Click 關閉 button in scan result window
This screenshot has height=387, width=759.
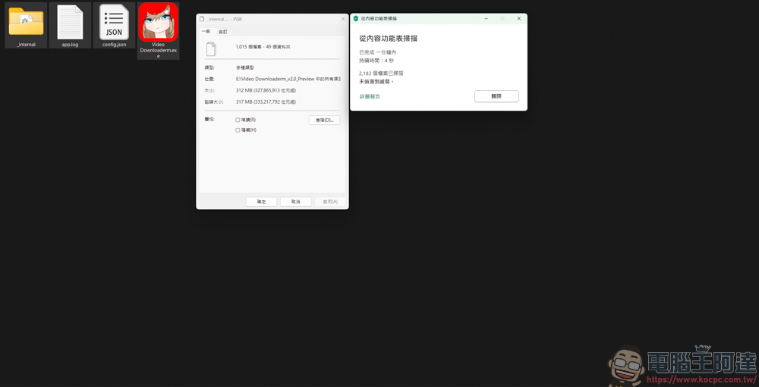click(x=496, y=96)
